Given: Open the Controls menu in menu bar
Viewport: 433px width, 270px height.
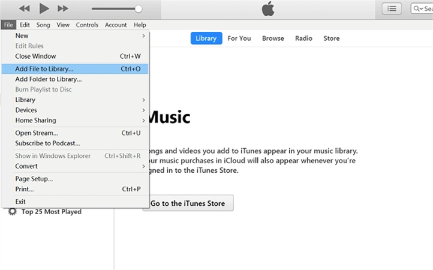Looking at the screenshot, I should tap(87, 25).
